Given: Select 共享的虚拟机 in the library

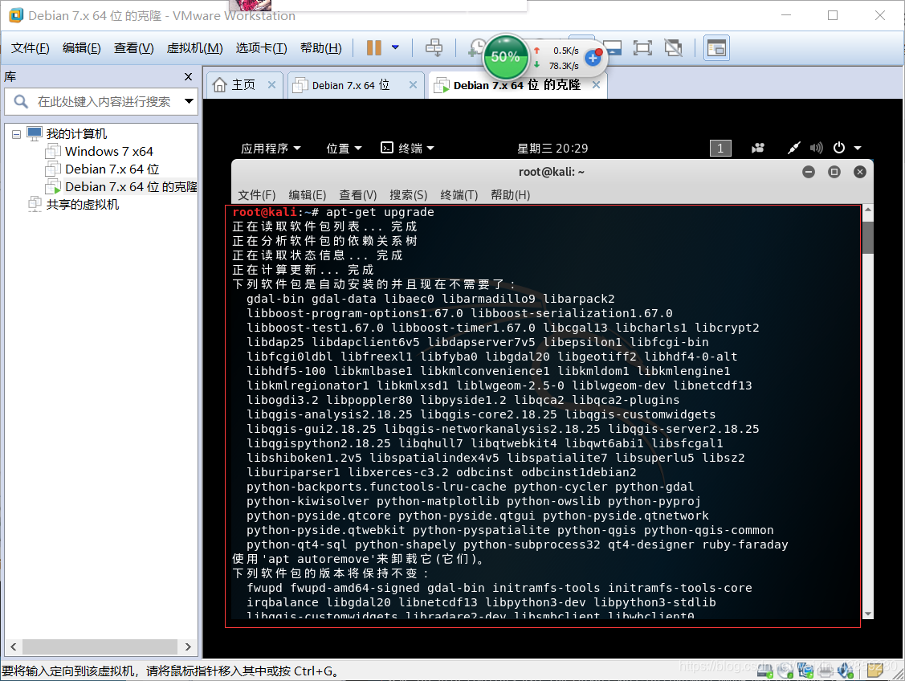Looking at the screenshot, I should [x=83, y=205].
